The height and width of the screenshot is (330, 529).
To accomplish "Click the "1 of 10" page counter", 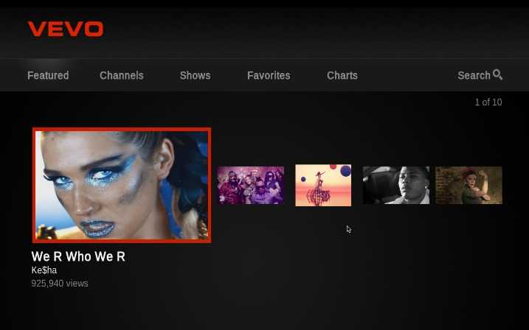I will [x=488, y=102].
